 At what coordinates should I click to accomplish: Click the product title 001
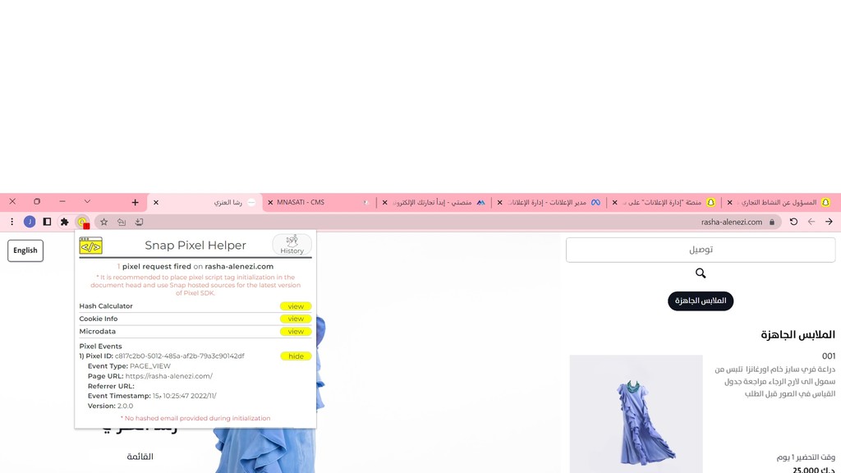(x=829, y=356)
